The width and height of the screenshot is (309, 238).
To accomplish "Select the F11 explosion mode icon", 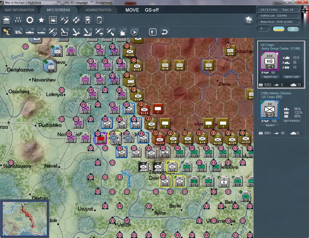I will (123, 32).
